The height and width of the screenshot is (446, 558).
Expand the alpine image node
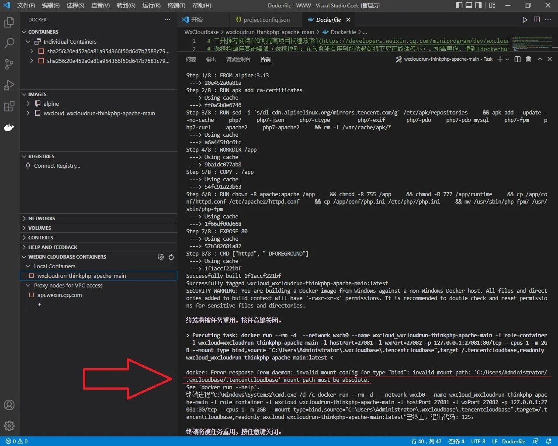click(x=28, y=104)
